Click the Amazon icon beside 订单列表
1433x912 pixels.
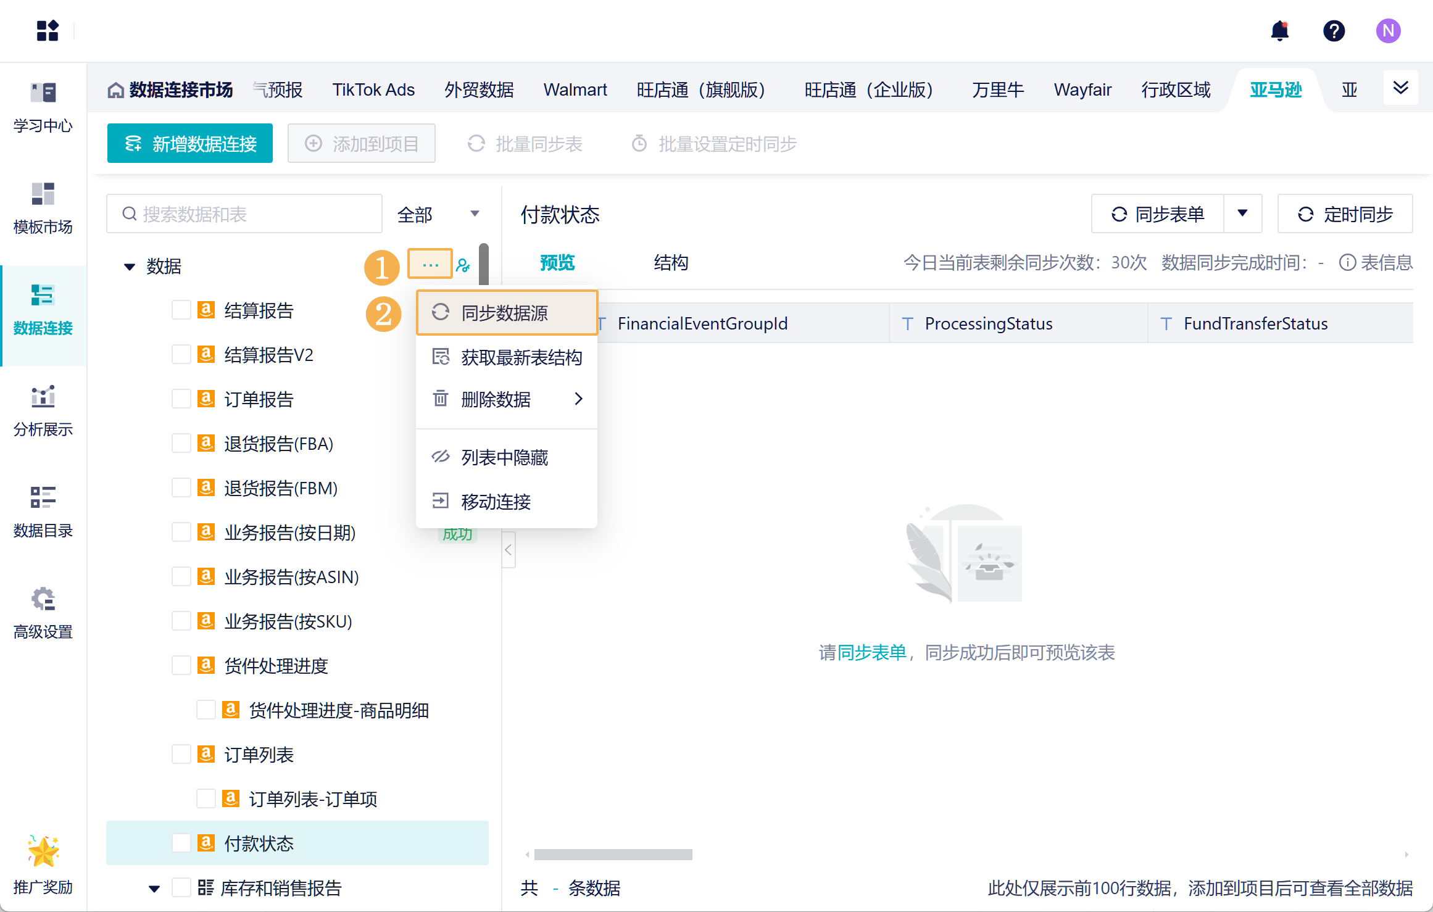(x=206, y=754)
